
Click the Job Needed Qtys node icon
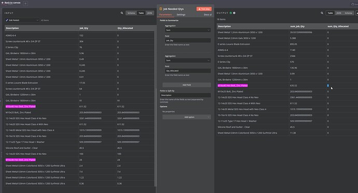(160, 9)
